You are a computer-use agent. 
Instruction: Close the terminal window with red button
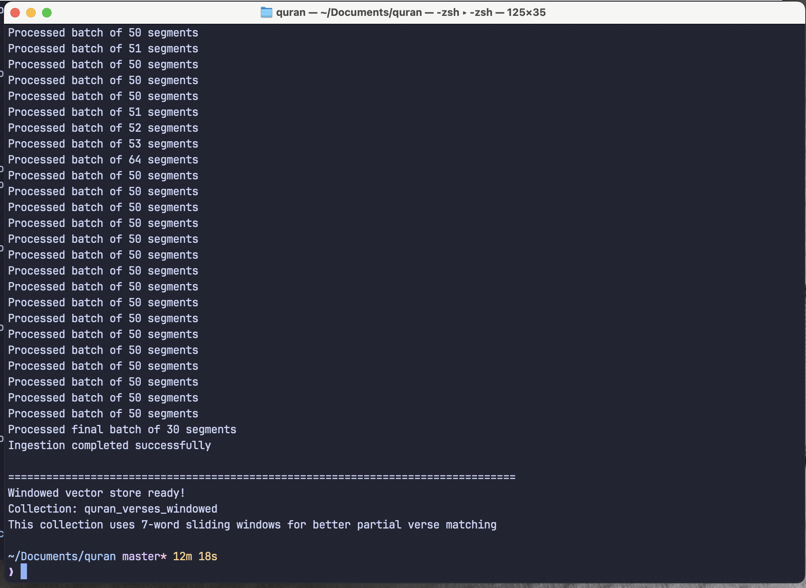(15, 13)
